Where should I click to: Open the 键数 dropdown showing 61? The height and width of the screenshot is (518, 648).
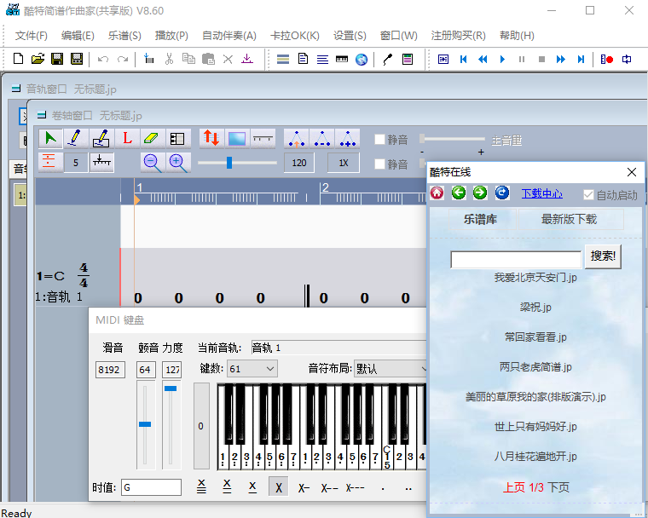(x=252, y=369)
